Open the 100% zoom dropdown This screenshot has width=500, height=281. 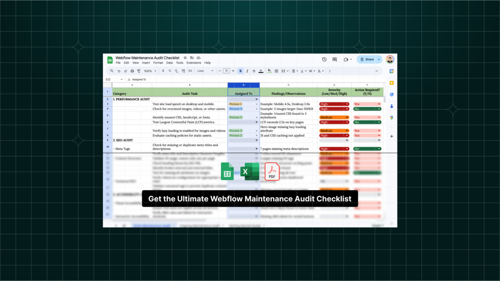click(x=150, y=71)
